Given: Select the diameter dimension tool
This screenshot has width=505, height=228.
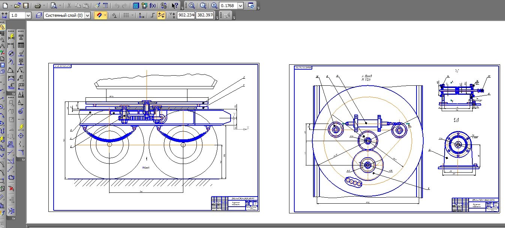Looking at the screenshot, I should tap(11, 53).
